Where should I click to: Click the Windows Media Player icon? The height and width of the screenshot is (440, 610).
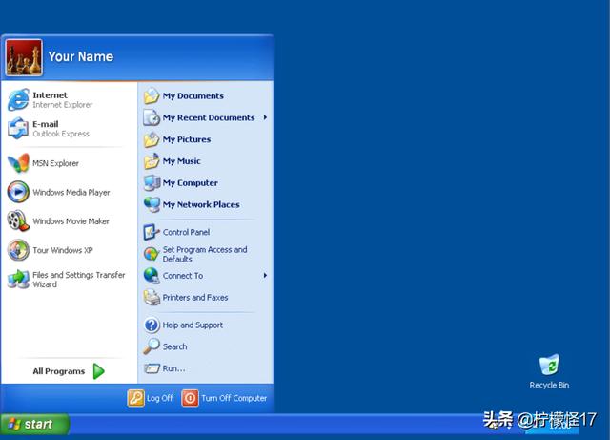(x=18, y=192)
